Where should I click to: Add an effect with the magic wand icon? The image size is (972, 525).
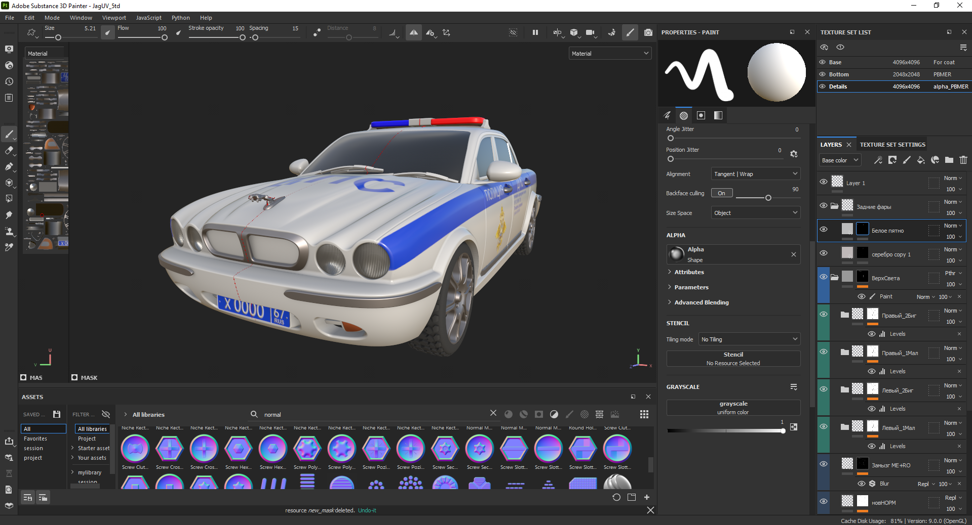pyautogui.click(x=878, y=160)
